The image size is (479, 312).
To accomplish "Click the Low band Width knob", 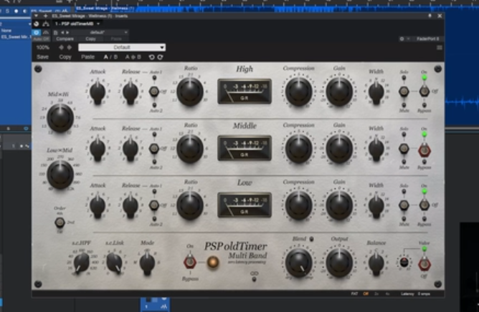I will coord(376,205).
